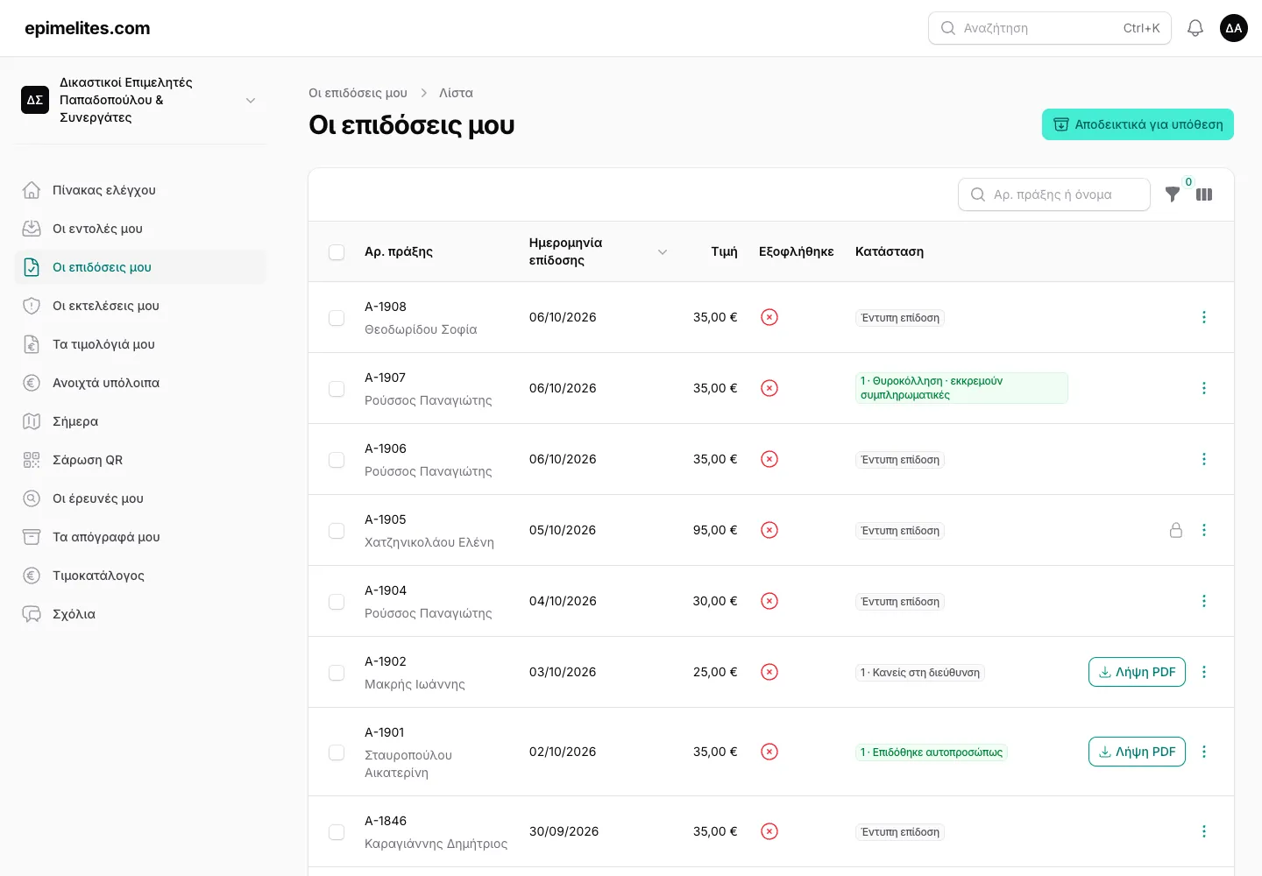Open Οι εντολές μου in sidebar

140,229
